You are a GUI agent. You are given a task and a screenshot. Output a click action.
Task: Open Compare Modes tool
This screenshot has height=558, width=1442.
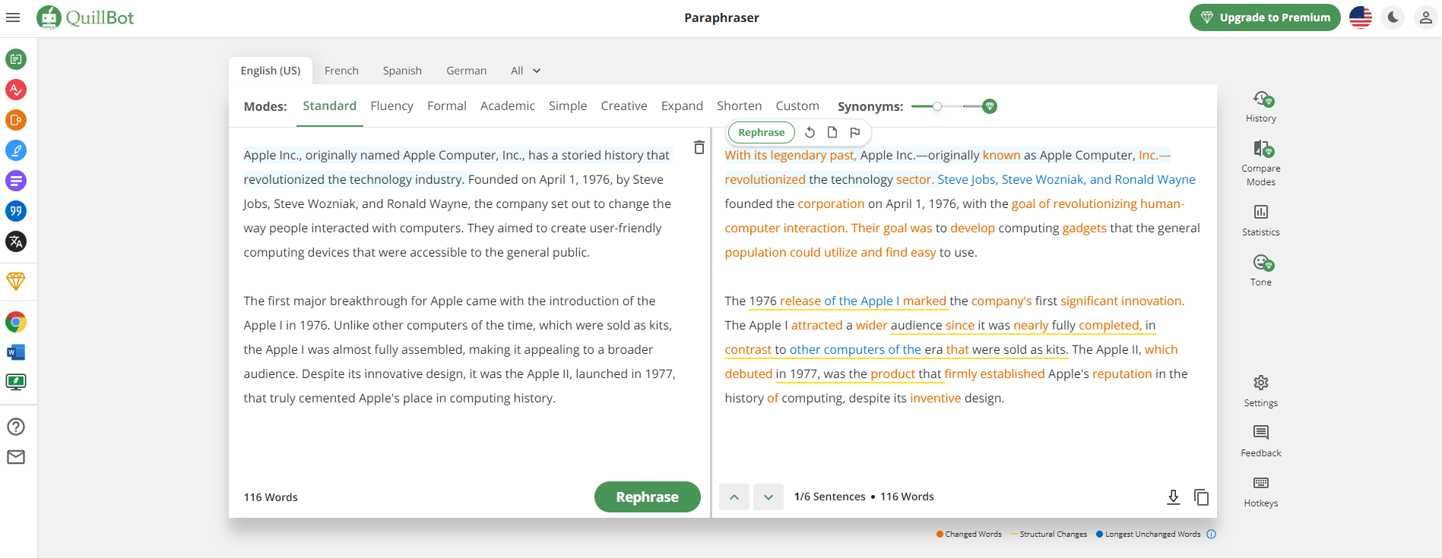[x=1260, y=162]
